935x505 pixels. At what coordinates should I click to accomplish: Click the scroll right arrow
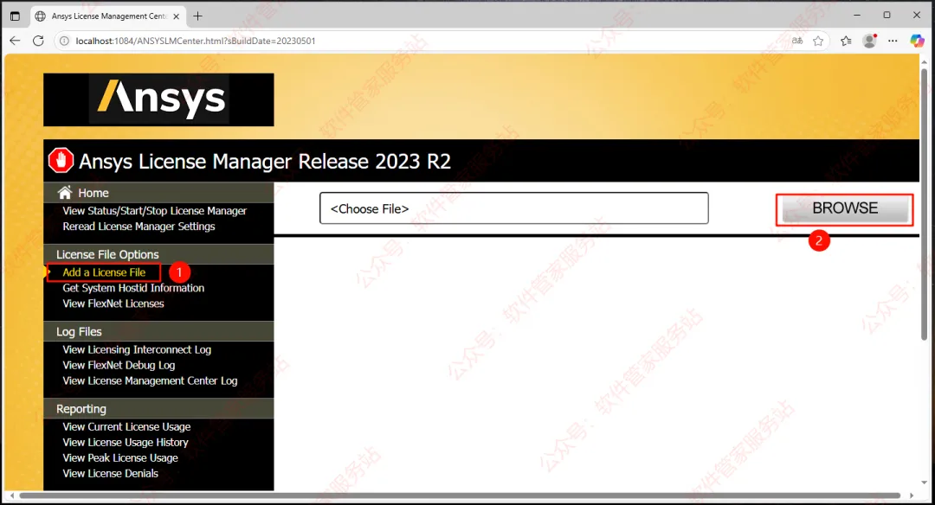(x=911, y=495)
